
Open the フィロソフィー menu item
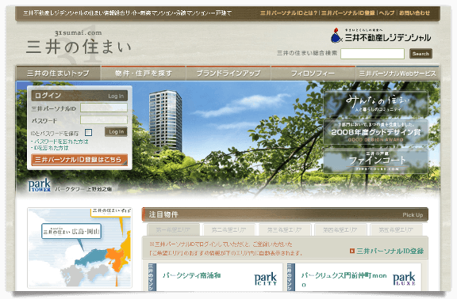point(313,74)
